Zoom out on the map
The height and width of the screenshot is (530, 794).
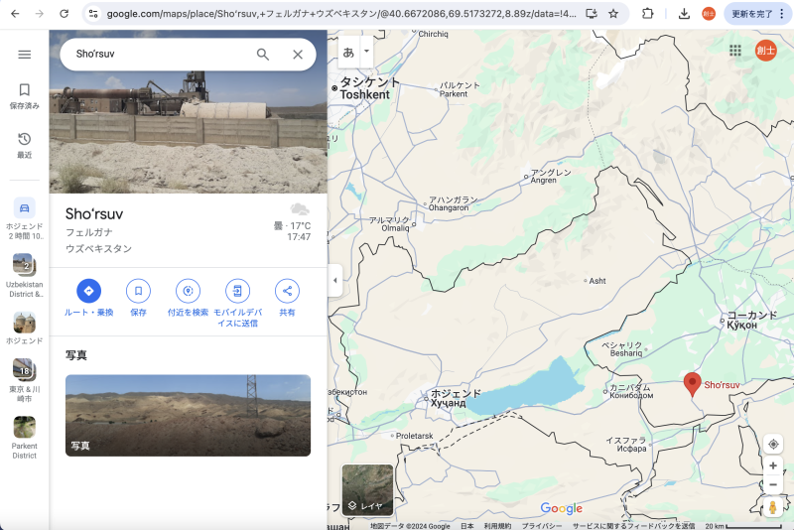pyautogui.click(x=773, y=484)
